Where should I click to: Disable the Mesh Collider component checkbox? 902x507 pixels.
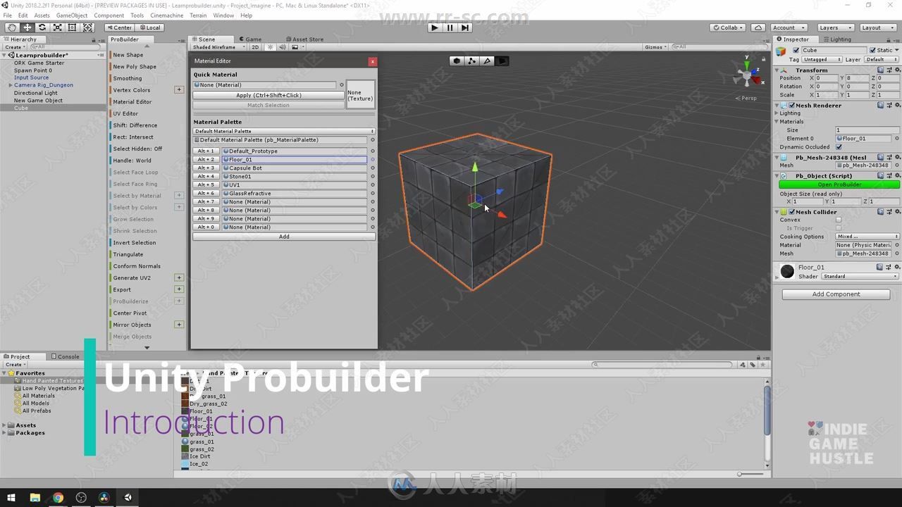[791, 211]
